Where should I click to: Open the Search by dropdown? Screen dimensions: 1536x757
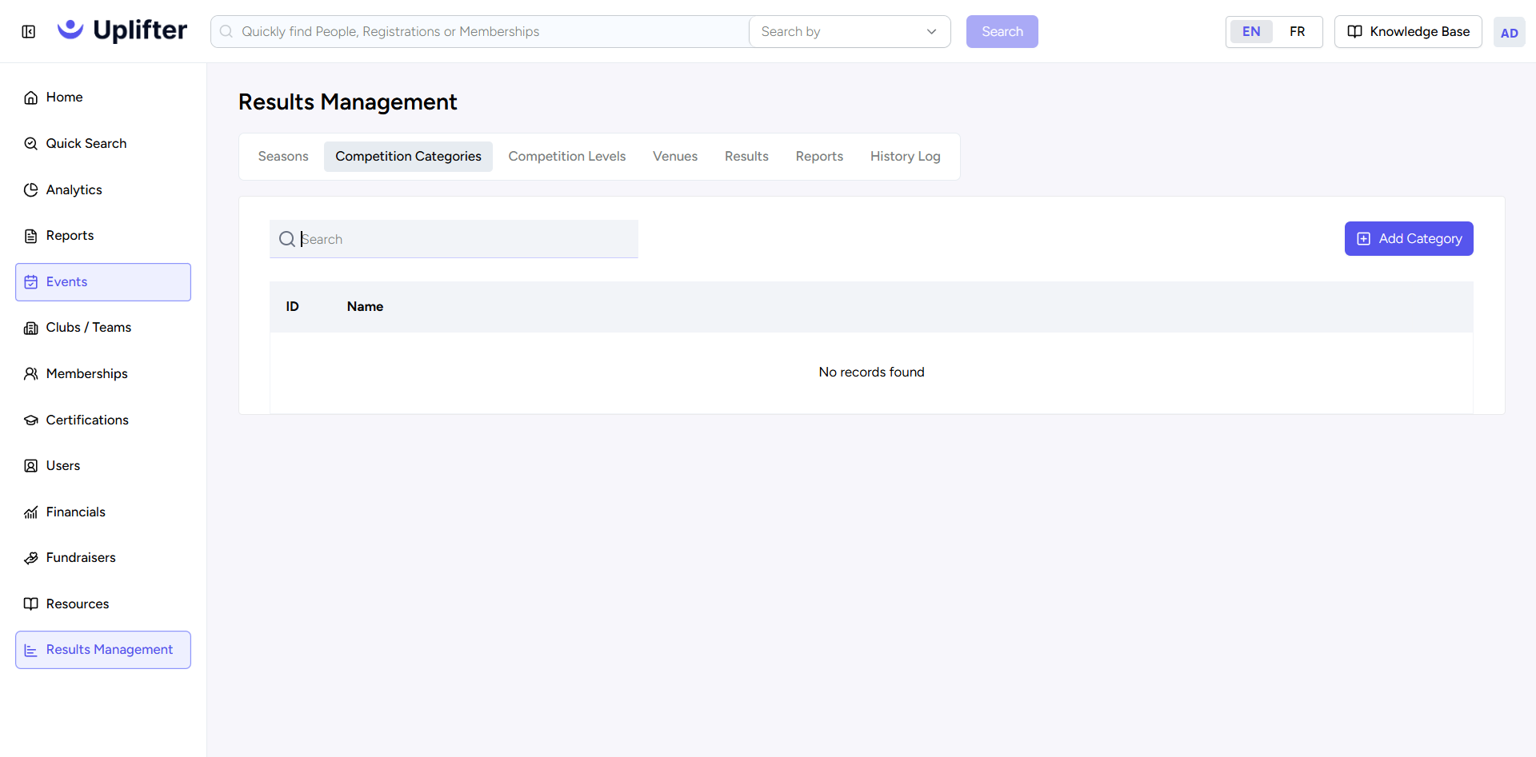pos(850,32)
